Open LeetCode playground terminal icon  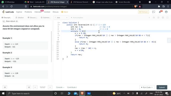point(154,12)
